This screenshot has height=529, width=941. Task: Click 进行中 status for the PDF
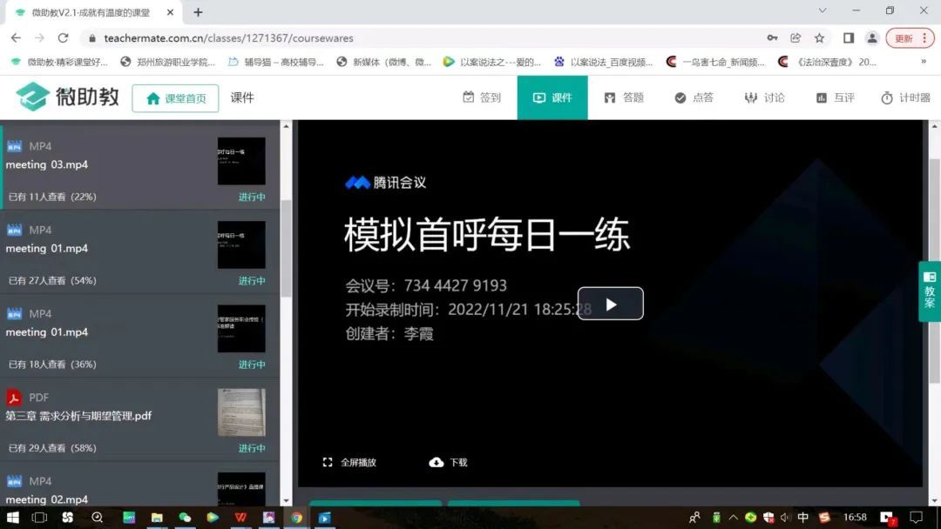(x=252, y=448)
